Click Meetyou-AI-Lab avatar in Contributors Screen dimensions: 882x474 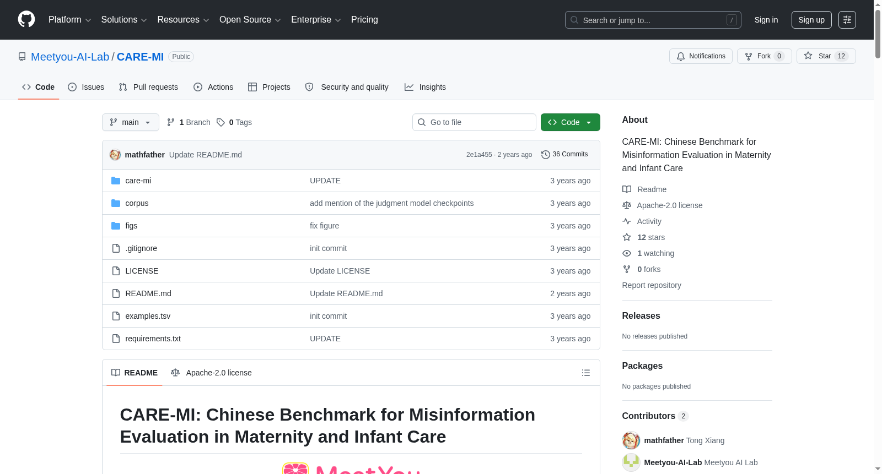pyautogui.click(x=631, y=462)
